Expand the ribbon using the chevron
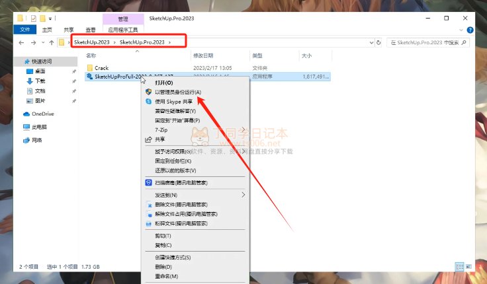Viewport: 487px width, 284px height. [461, 30]
